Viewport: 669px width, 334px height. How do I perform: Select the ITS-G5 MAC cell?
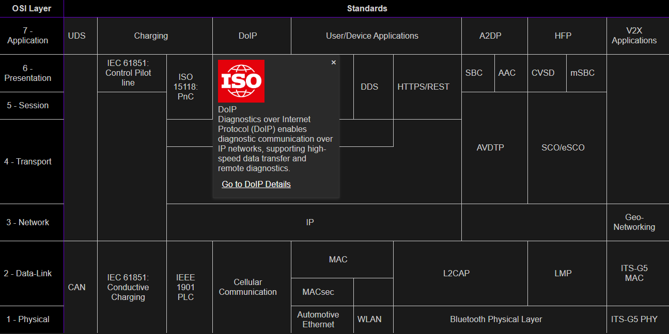634,274
